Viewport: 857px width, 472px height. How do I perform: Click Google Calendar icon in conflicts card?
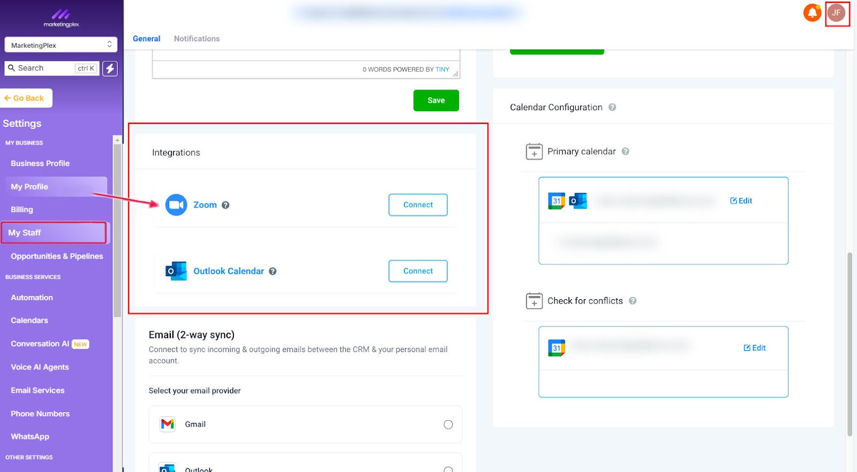pyautogui.click(x=557, y=348)
